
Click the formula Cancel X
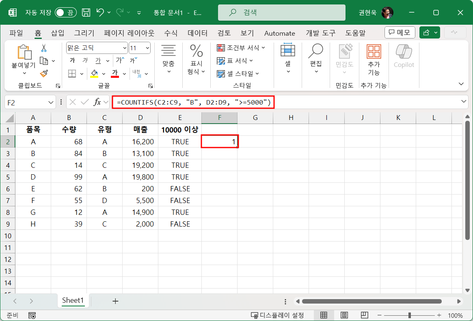pos(72,103)
